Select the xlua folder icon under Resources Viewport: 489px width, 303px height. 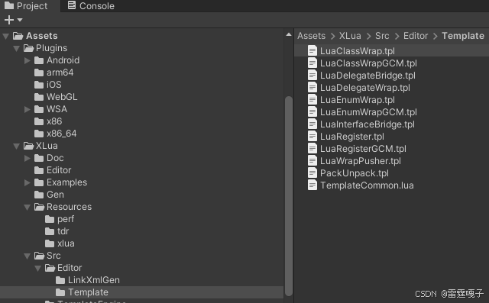[x=50, y=243]
